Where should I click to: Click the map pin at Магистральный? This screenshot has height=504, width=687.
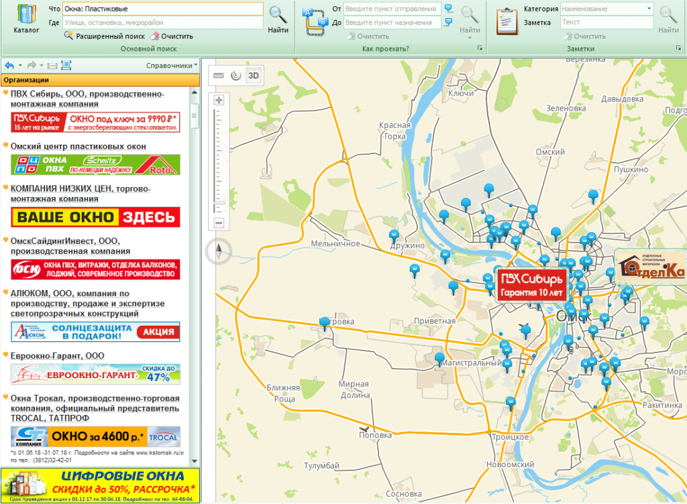[x=439, y=359]
